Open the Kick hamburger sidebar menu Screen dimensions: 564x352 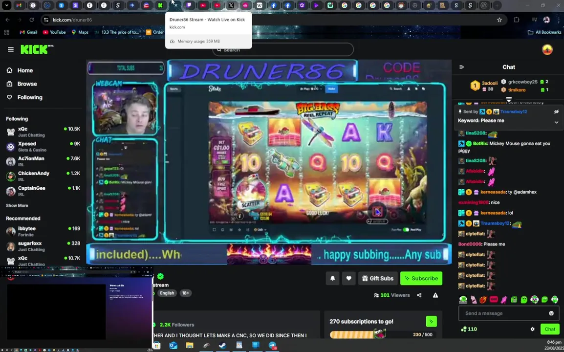[x=10, y=50]
